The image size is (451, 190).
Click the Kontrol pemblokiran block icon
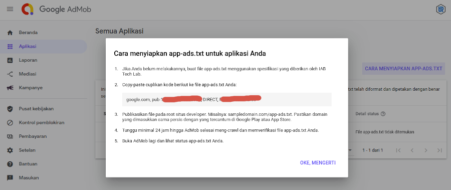(10, 123)
